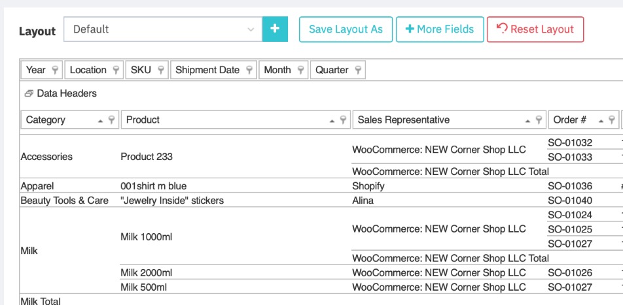Toggle sort arrow on Sales Representative column
This screenshot has height=305, width=623.
(x=527, y=120)
